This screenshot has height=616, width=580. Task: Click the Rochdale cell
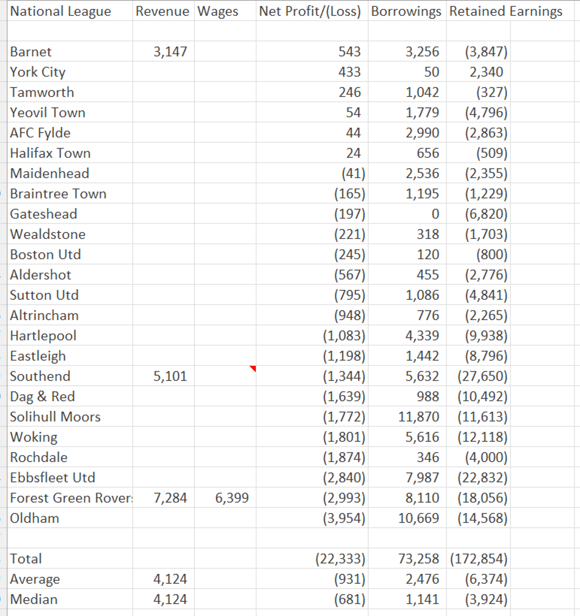pos(71,457)
